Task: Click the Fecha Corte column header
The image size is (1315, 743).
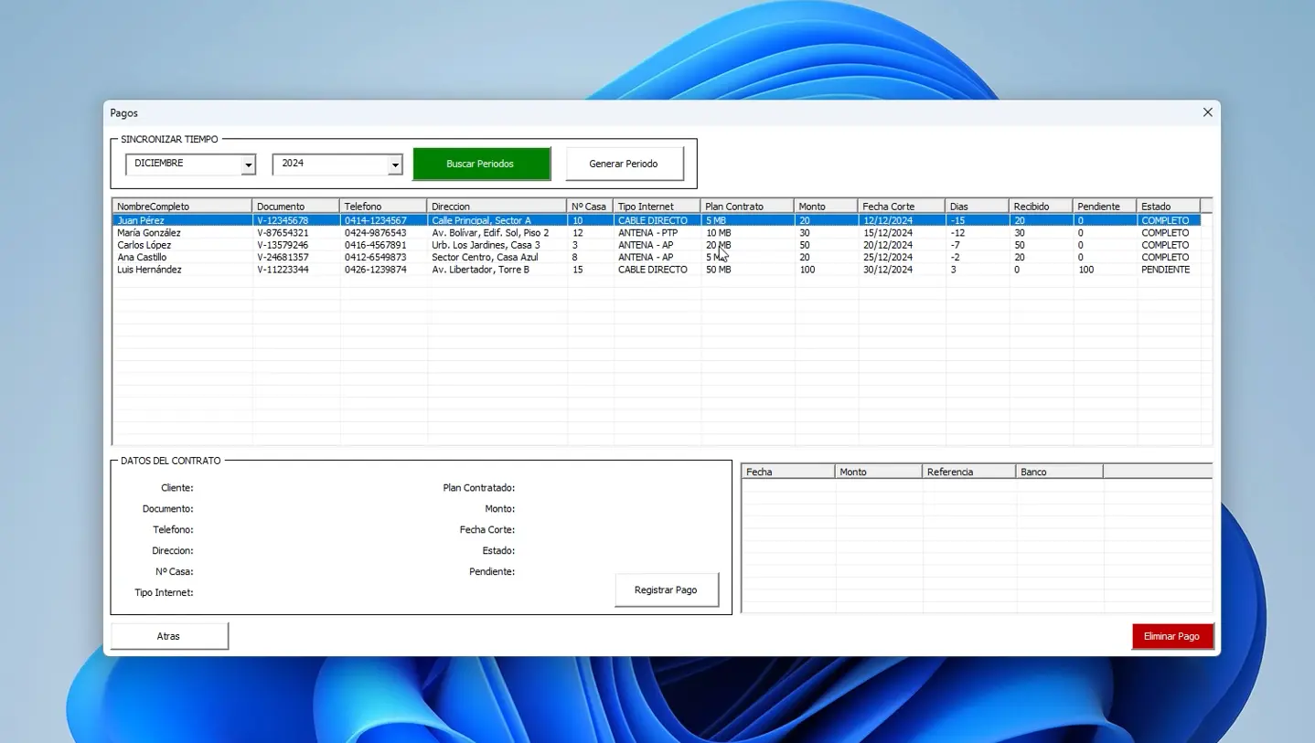Action: point(902,207)
